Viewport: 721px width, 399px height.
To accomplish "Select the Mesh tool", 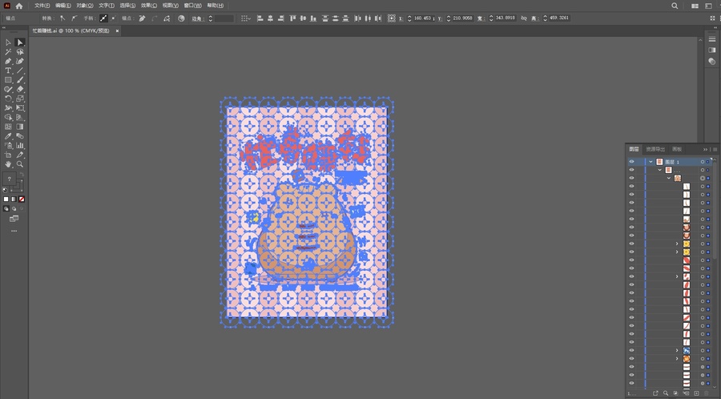I will click(8, 127).
